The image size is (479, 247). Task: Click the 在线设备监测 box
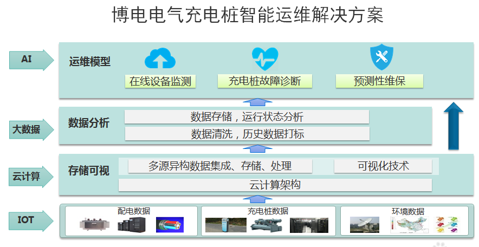point(160,81)
